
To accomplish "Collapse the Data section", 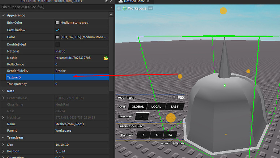I will click(x=3, y=91).
